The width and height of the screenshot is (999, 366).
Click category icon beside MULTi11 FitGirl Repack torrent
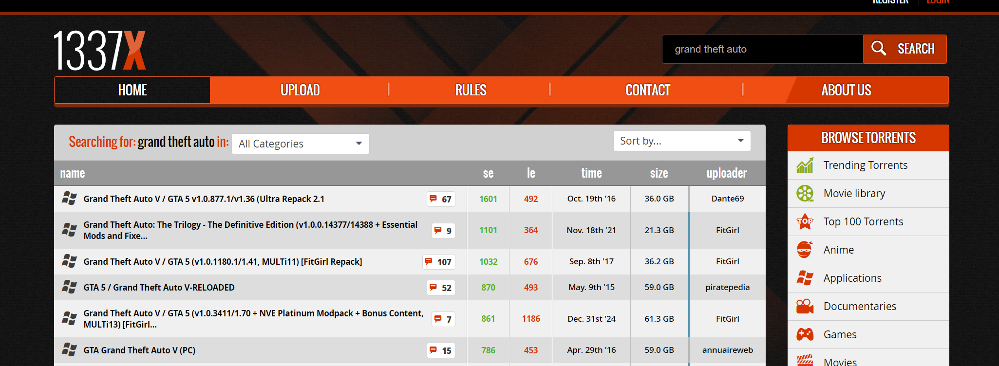(69, 261)
